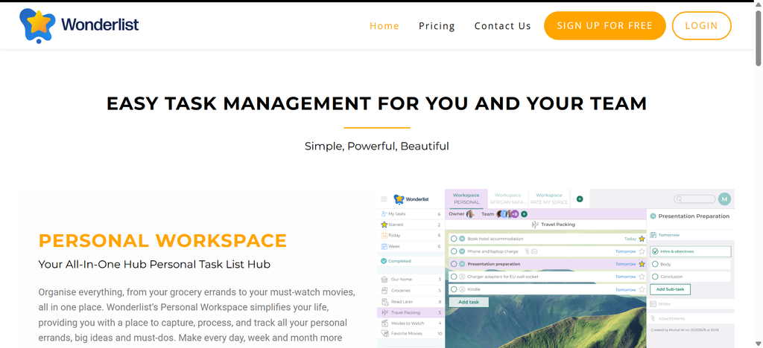Click the Attachments paperclip icon
Viewport: 763px width, 348px height.
pos(653,318)
